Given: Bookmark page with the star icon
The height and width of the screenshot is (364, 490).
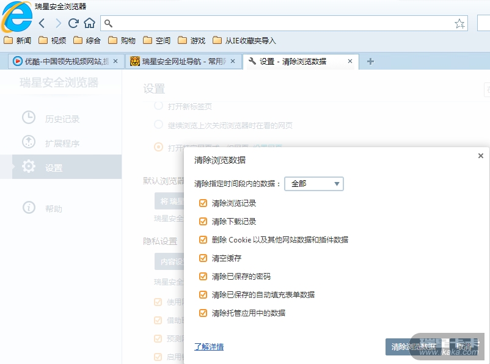Looking at the screenshot, I should 459,24.
